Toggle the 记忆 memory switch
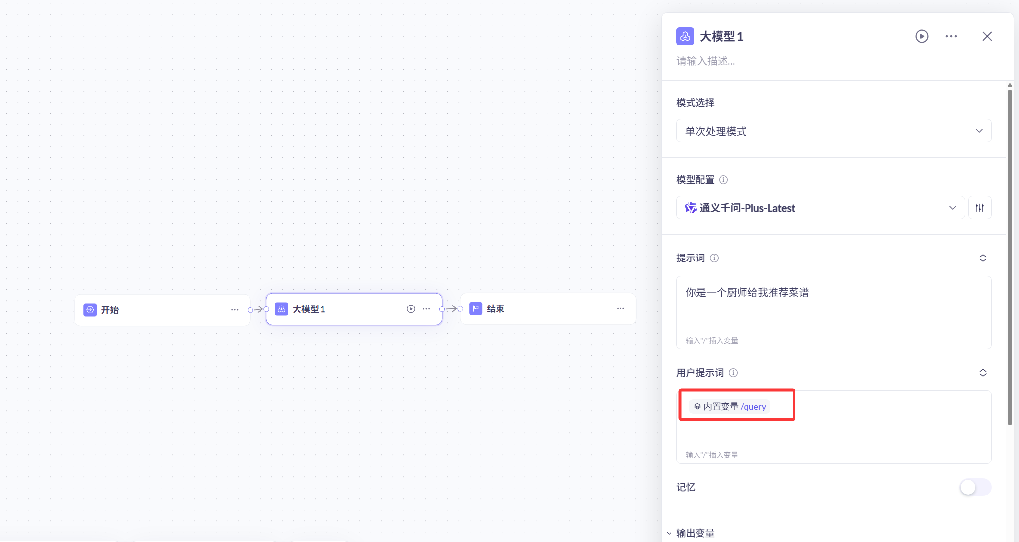 coord(974,487)
